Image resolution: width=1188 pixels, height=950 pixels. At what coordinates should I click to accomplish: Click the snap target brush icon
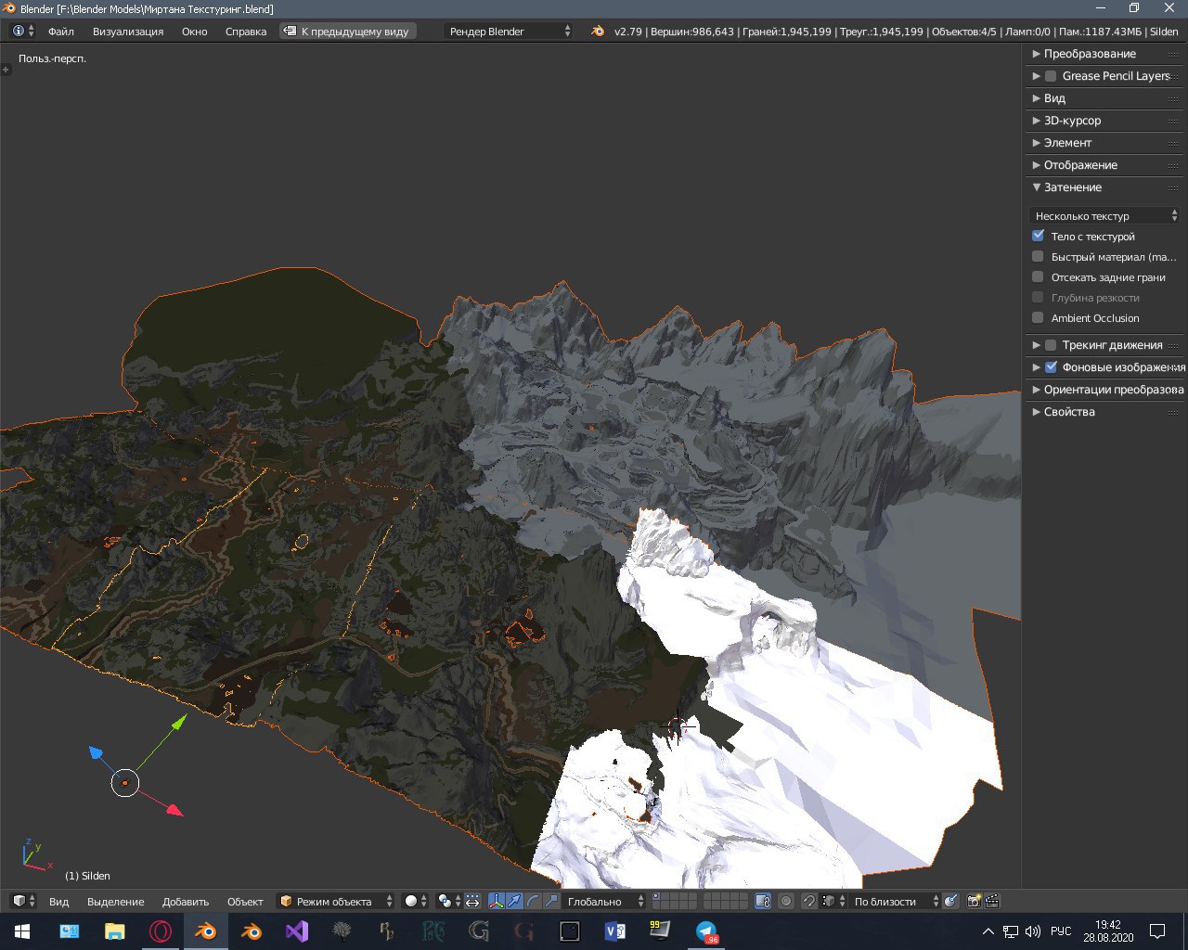950,901
